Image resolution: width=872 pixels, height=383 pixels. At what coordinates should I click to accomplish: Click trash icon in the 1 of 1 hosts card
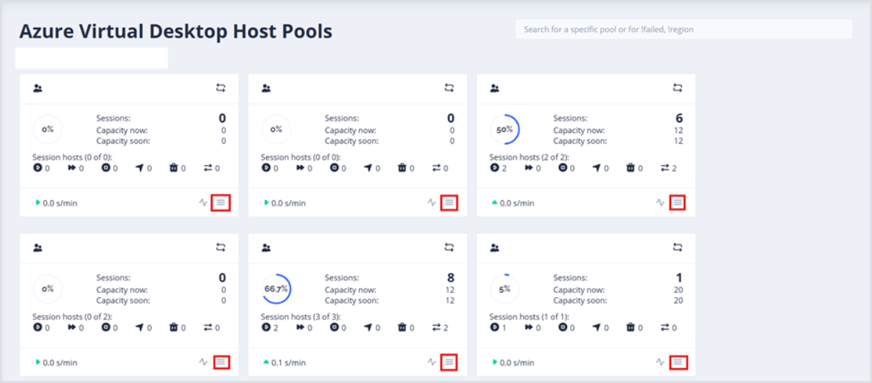630,327
